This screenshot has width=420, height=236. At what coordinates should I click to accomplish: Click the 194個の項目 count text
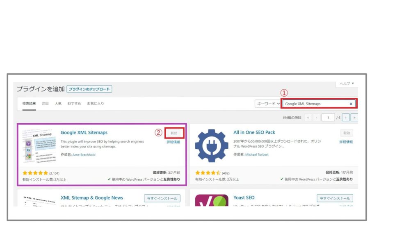click(x=292, y=118)
